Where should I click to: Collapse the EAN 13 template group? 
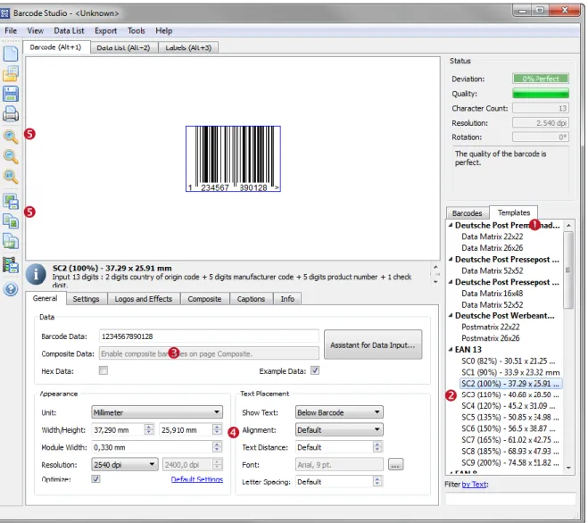[451, 350]
